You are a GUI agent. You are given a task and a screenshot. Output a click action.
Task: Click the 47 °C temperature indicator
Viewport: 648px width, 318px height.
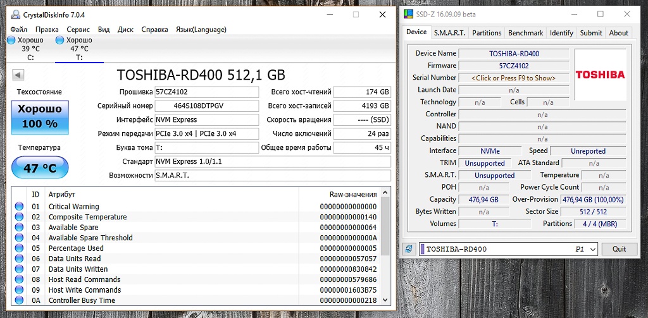coord(39,169)
